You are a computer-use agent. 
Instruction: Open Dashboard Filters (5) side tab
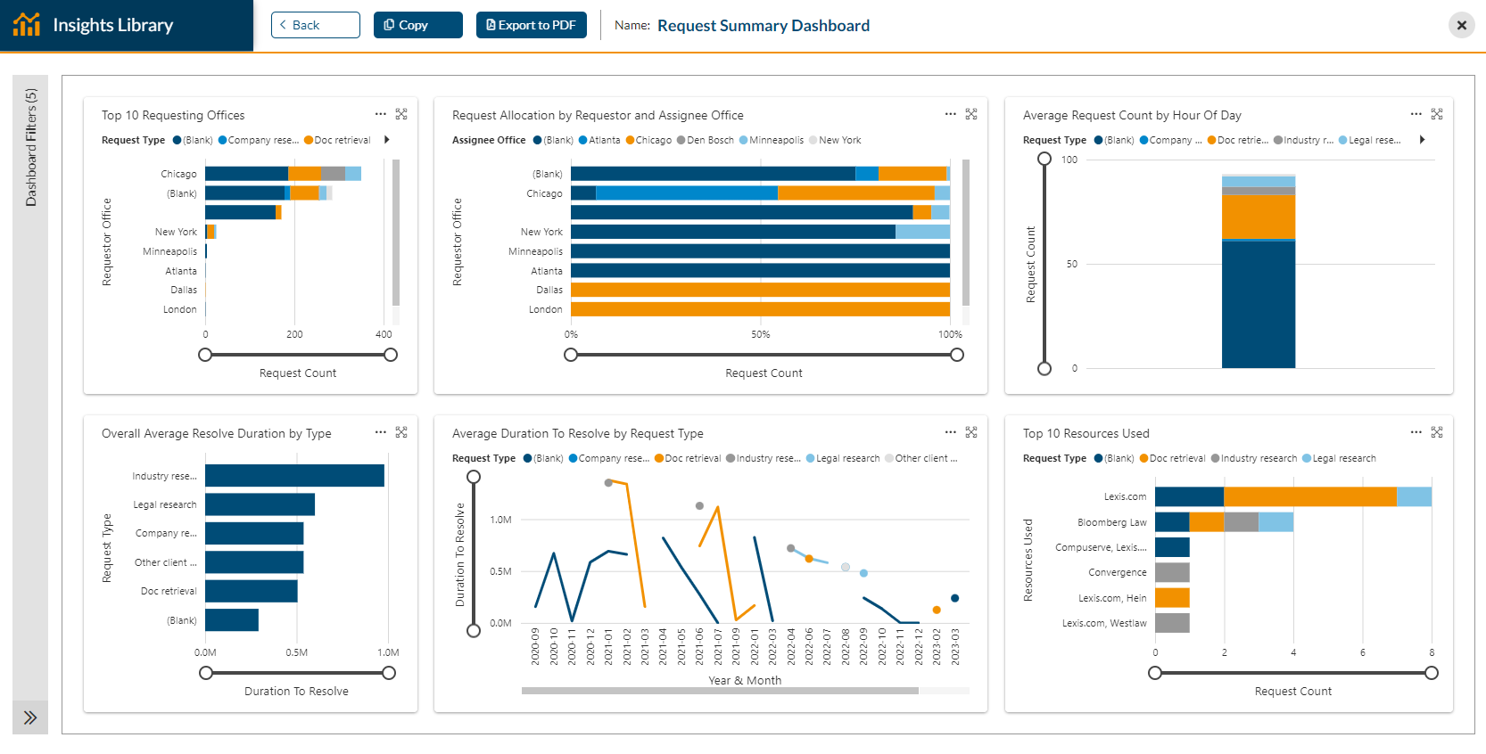pos(30,147)
